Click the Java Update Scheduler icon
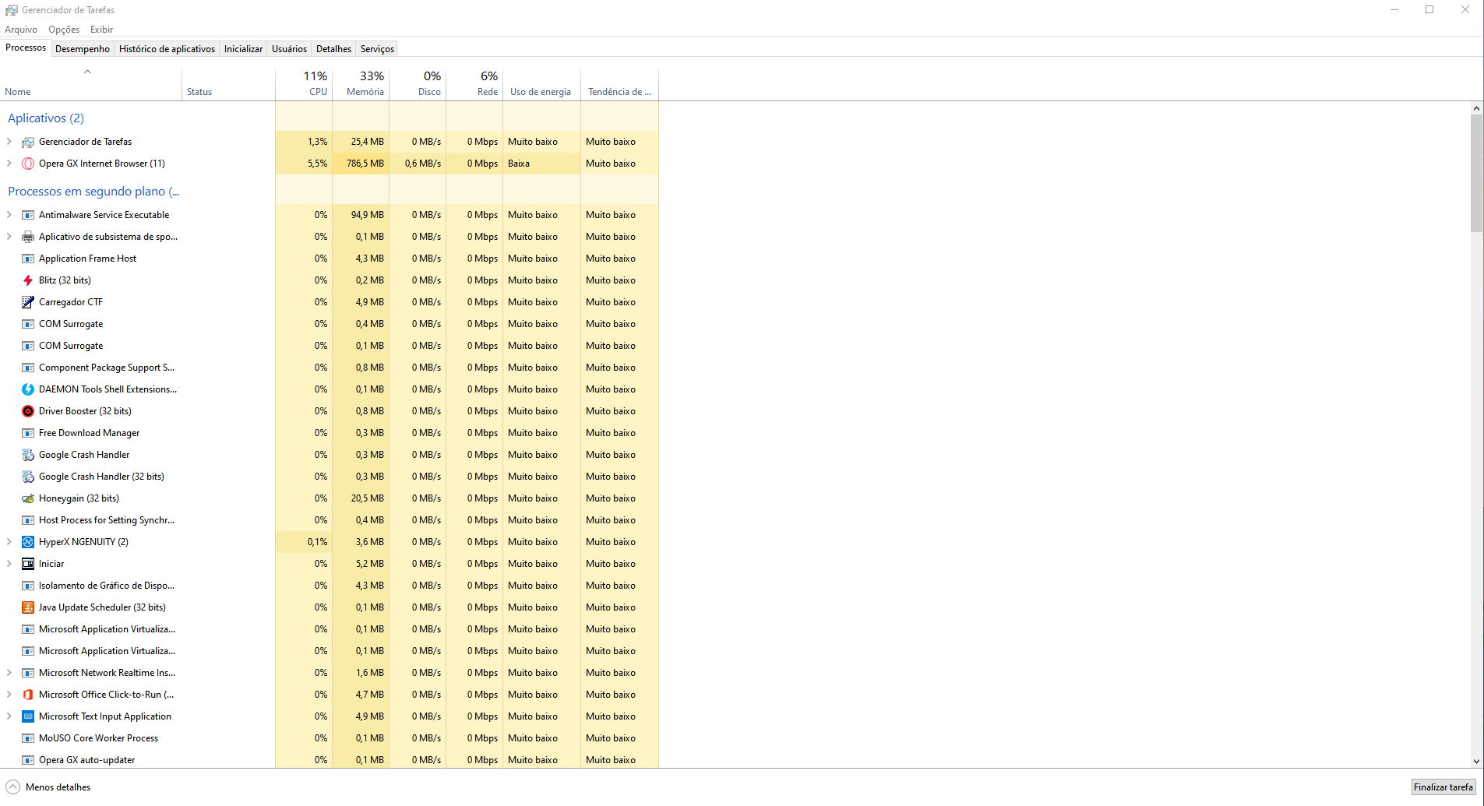 [28, 607]
